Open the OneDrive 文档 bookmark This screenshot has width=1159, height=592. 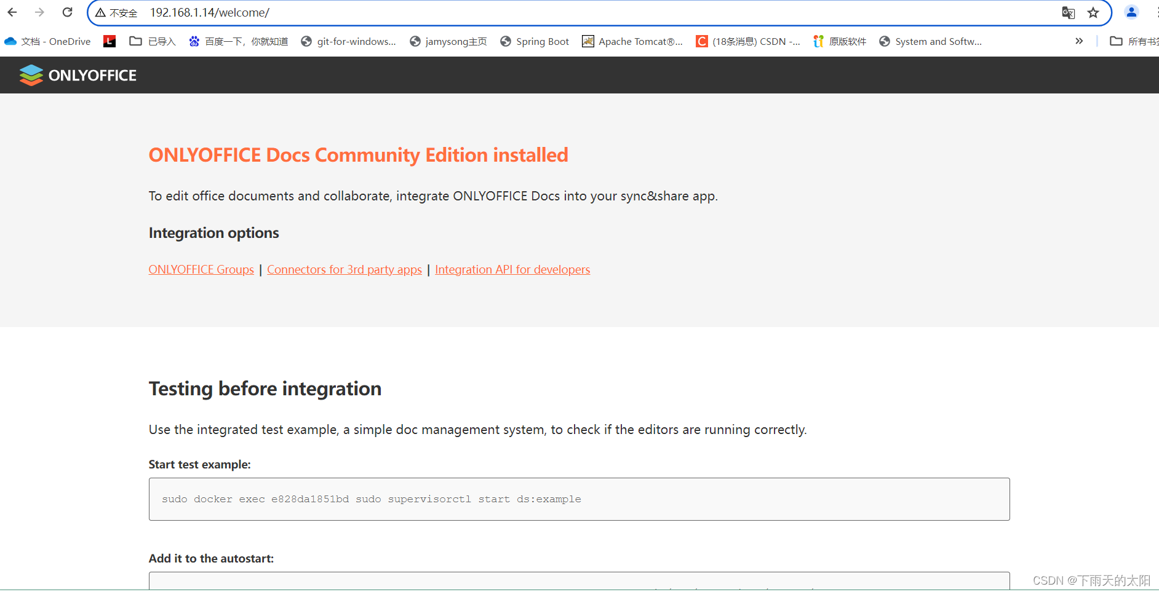click(47, 41)
